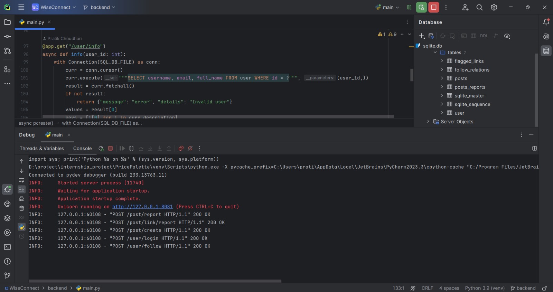Screen dimensions: 553x292
Task: Open Debug panel options menu
Action: click(522, 135)
